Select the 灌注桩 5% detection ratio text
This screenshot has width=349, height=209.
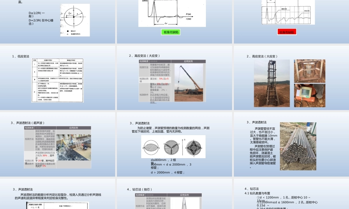click(159, 79)
